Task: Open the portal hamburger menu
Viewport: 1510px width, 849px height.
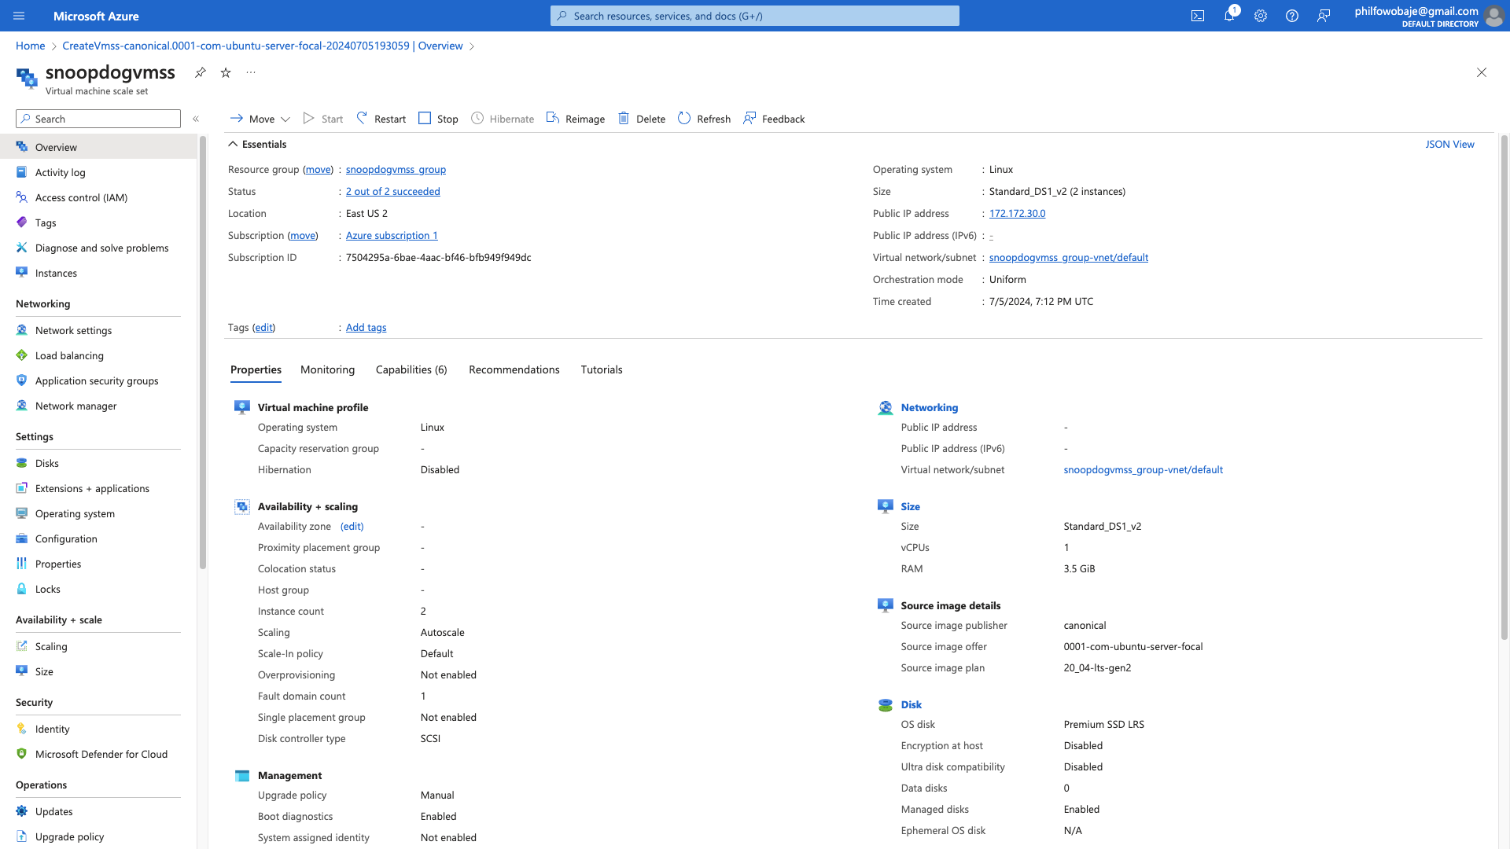Action: (x=19, y=16)
